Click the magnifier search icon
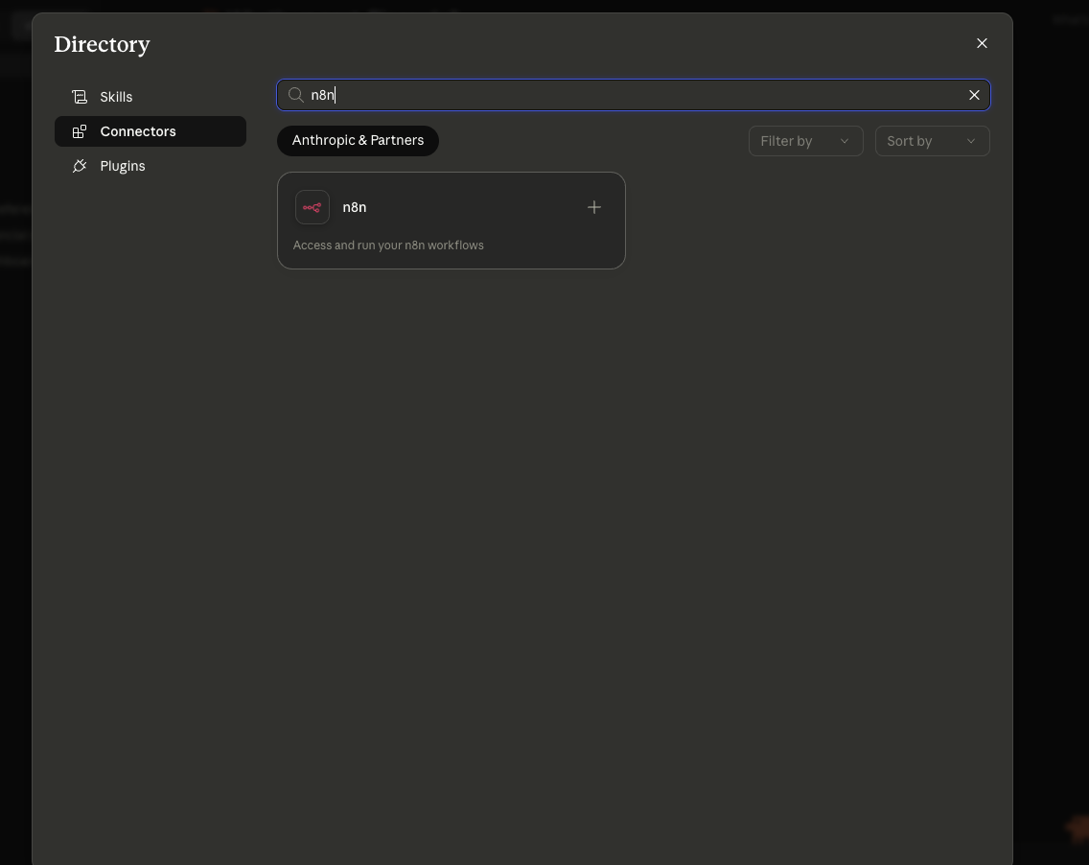The image size is (1089, 865). [296, 95]
